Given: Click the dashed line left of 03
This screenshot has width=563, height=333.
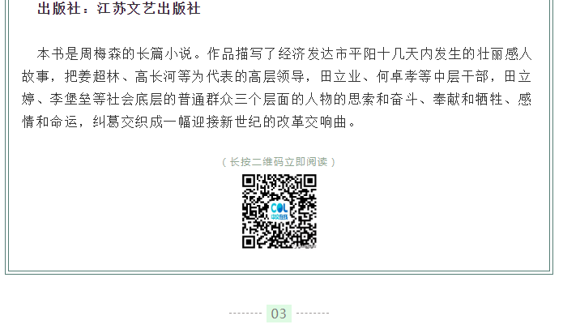Looking at the screenshot, I should click(245, 314).
